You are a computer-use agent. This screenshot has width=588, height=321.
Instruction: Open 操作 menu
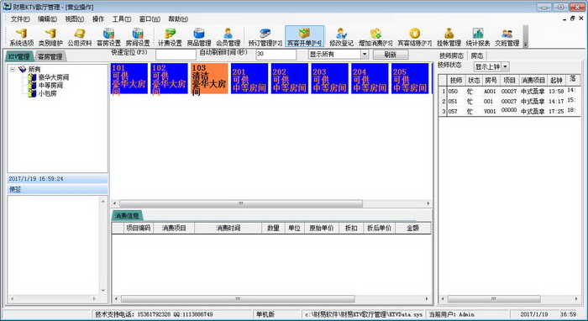(98, 19)
